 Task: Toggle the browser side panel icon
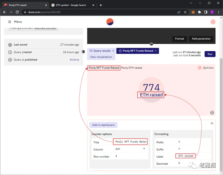click(x=206, y=12)
